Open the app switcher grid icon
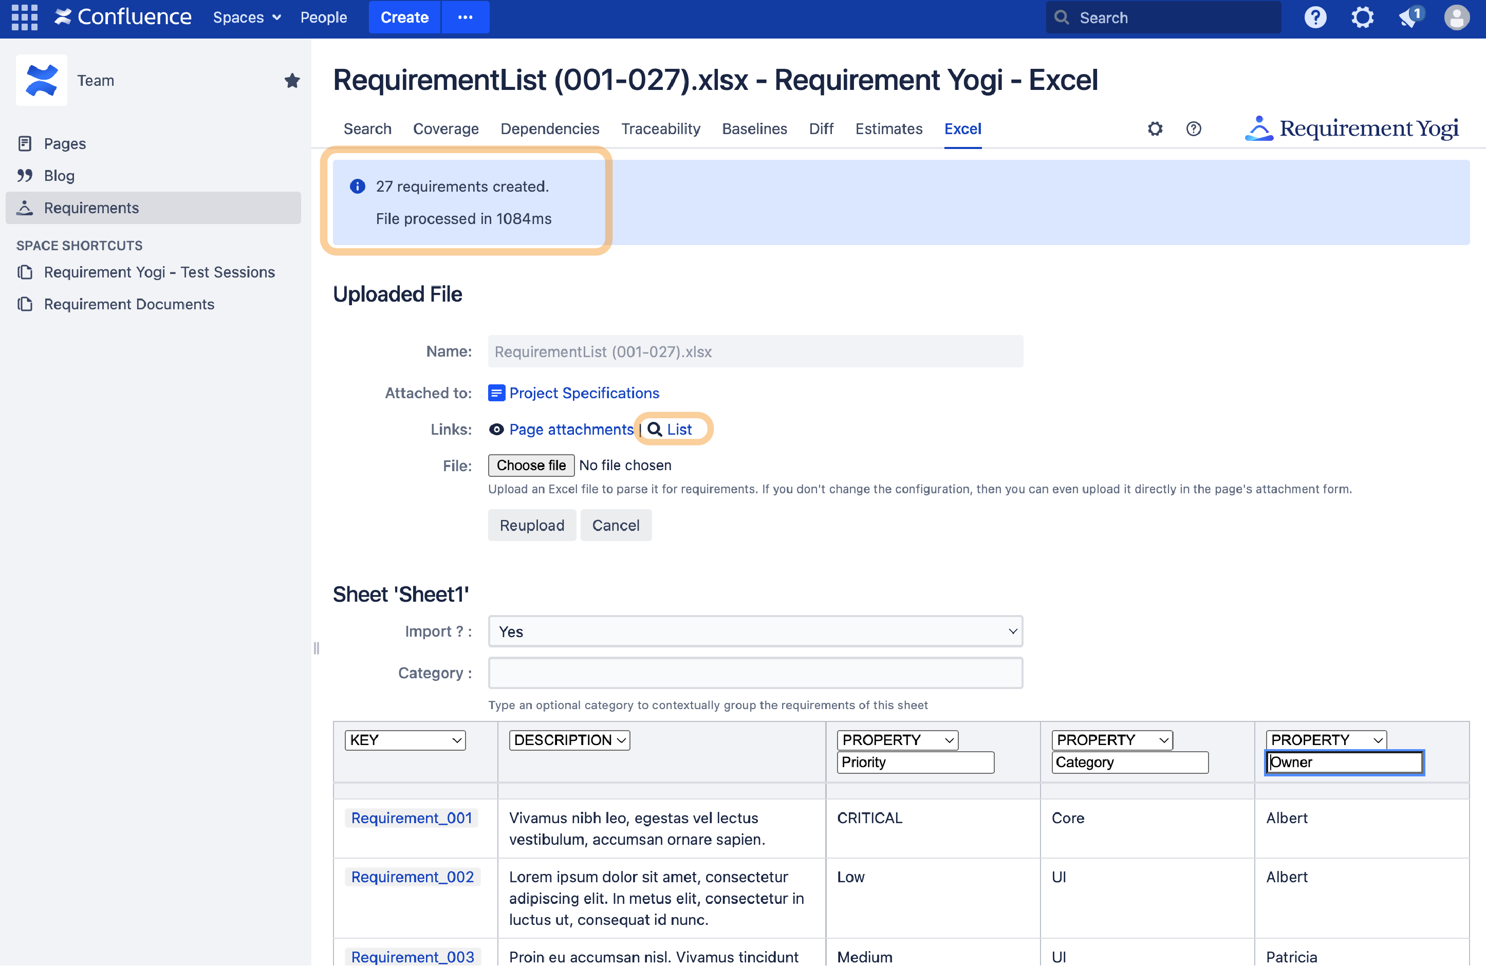Image resolution: width=1486 pixels, height=966 pixels. pyautogui.click(x=24, y=17)
